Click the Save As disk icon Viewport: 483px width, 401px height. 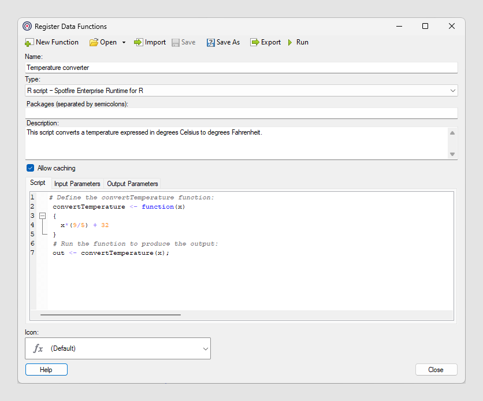210,42
